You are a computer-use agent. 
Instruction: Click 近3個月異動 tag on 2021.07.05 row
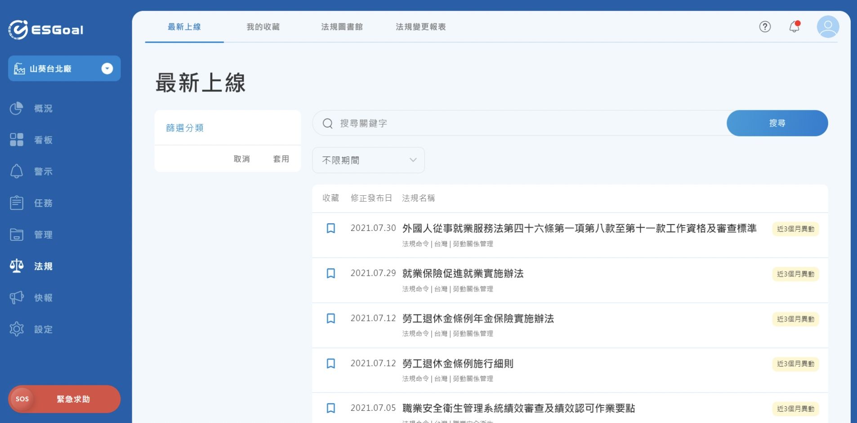795,409
